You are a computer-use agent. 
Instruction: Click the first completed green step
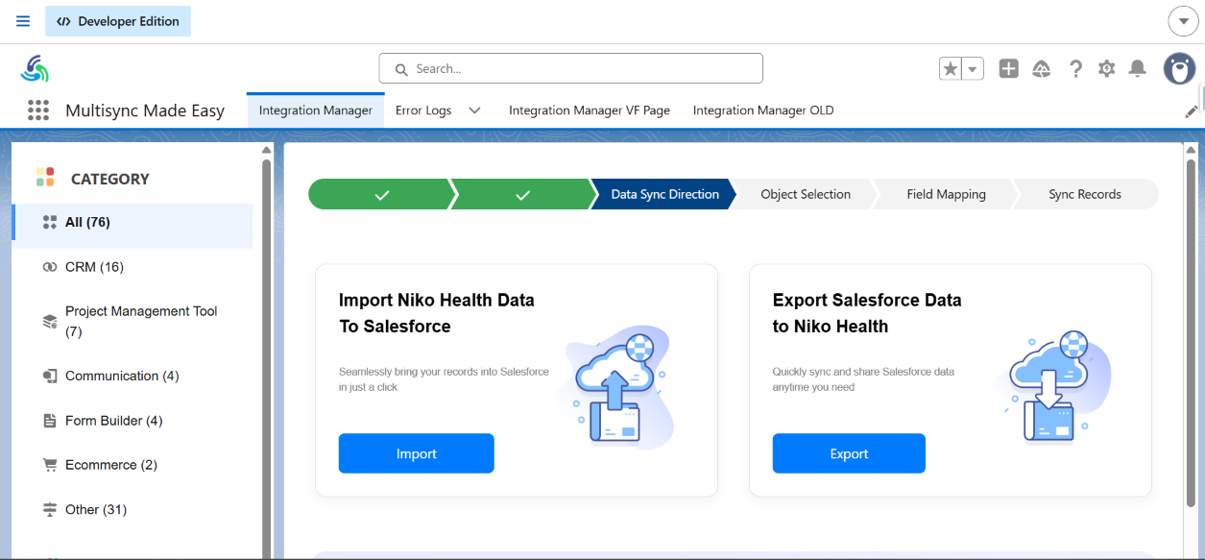click(x=381, y=194)
